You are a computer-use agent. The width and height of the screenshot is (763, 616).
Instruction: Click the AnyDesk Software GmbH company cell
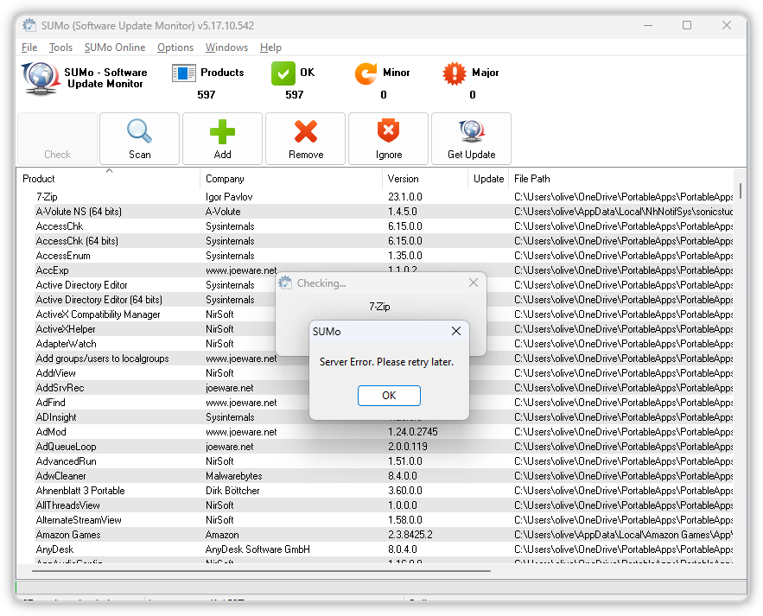(x=258, y=549)
